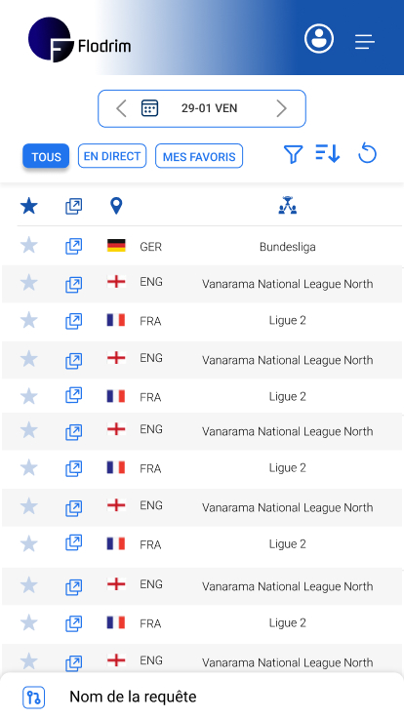Click the location pin column header
The width and height of the screenshot is (404, 718).
pos(116,206)
